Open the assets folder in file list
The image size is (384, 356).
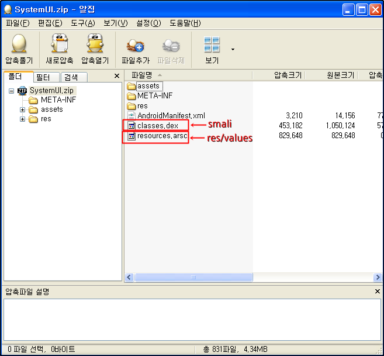coord(148,86)
